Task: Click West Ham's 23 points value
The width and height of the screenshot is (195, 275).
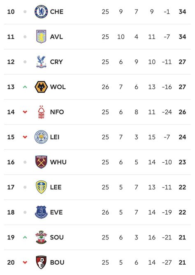Action: tap(182, 162)
